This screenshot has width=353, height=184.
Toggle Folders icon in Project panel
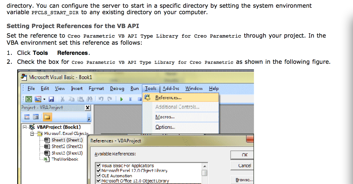pos(47,117)
